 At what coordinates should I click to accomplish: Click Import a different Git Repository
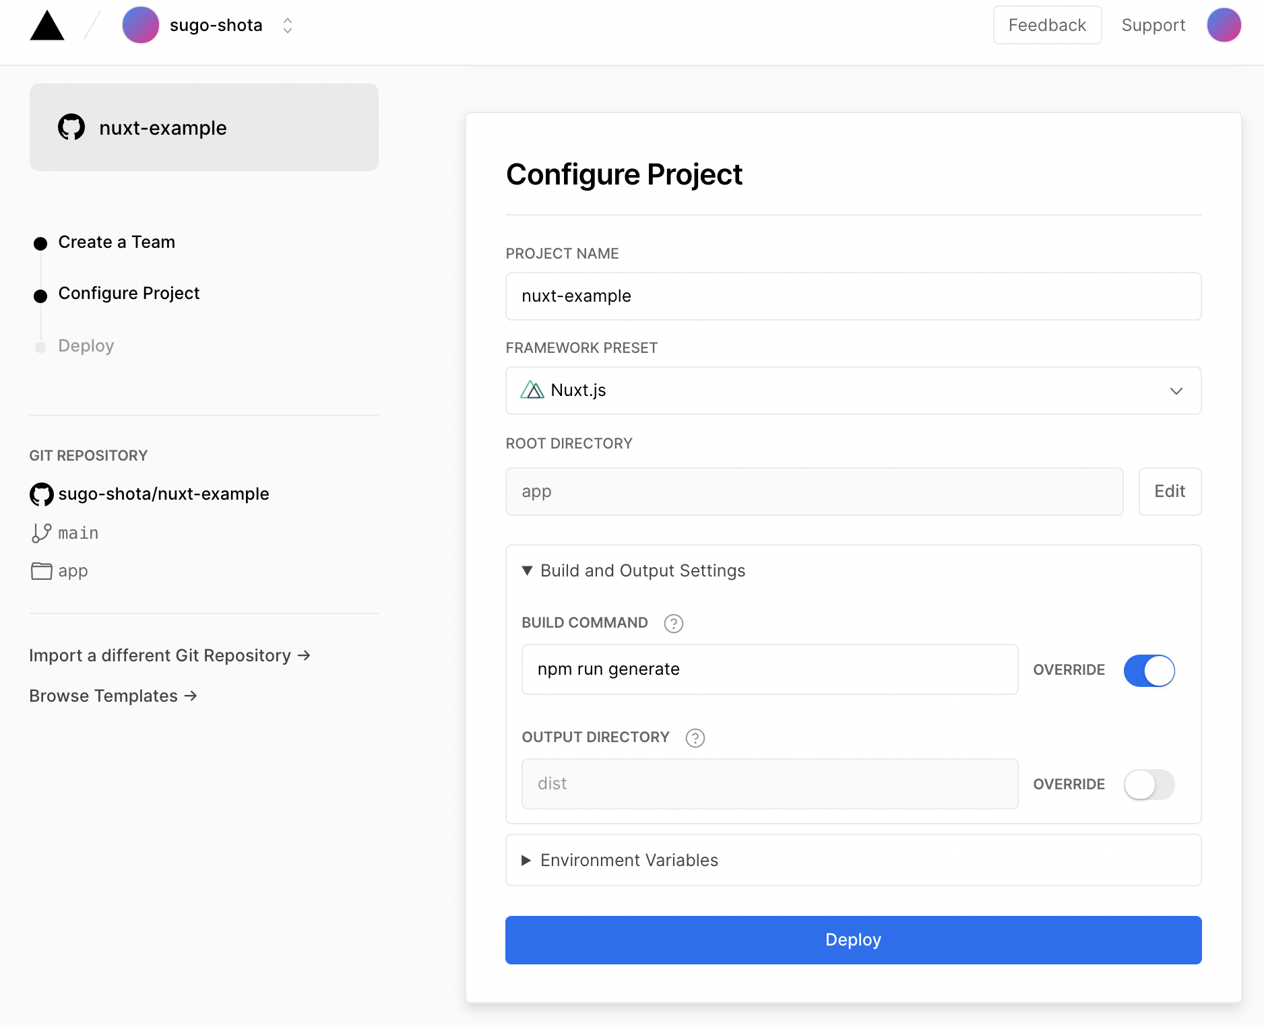170,656
